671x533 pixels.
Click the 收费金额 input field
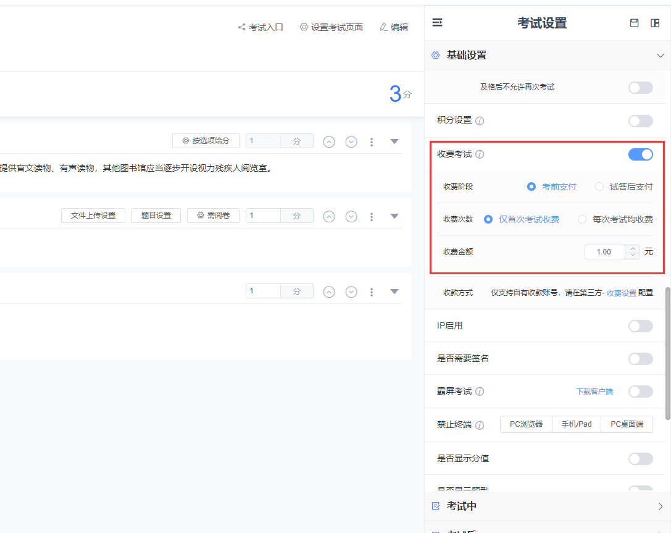click(605, 252)
